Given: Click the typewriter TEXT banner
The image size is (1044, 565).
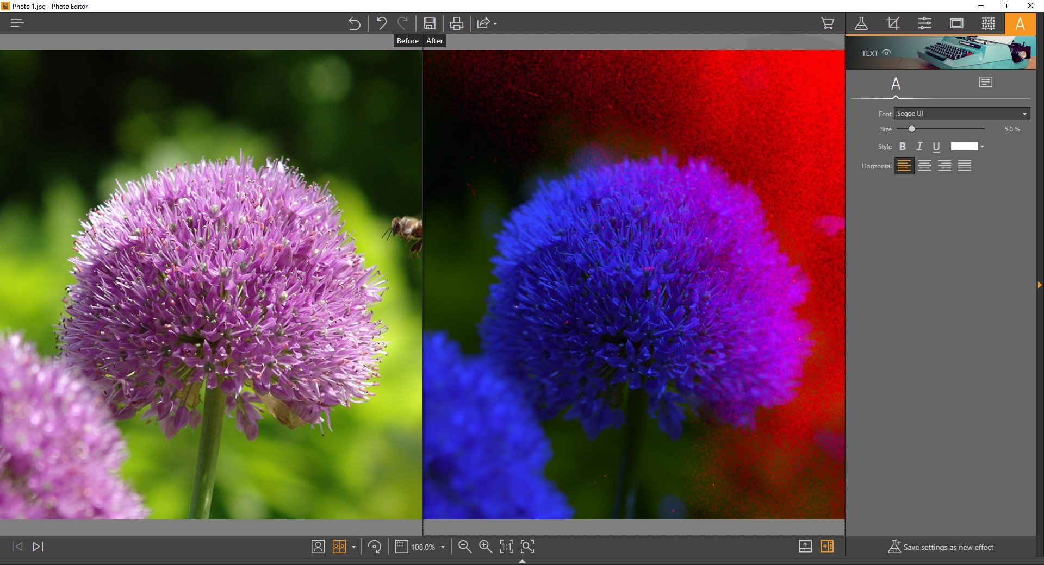Looking at the screenshot, I should coord(941,53).
